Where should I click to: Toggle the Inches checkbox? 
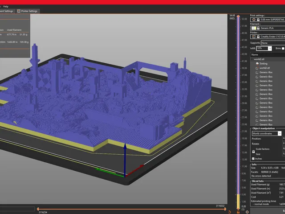(x=253, y=159)
